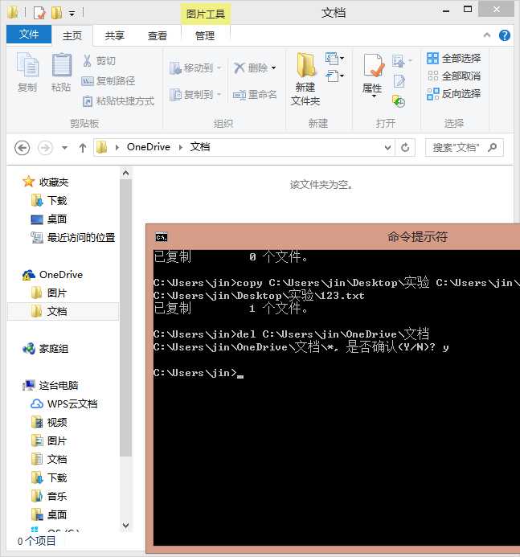Open recent locations dropdown arrow

64,147
